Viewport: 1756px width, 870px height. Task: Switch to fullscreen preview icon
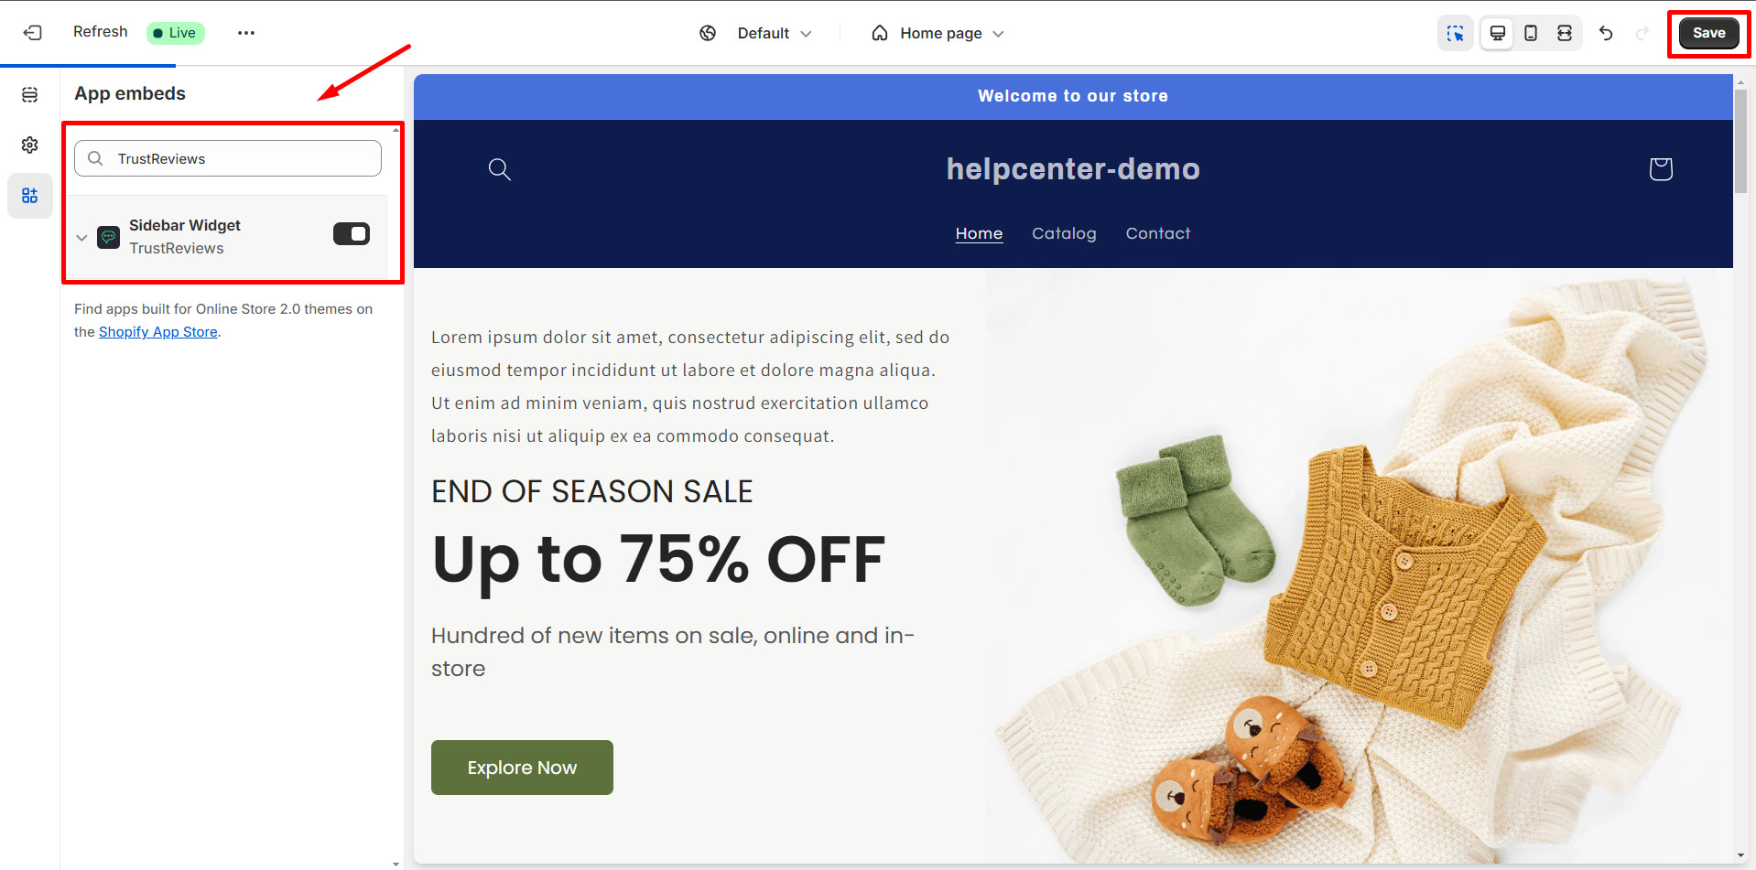tap(1565, 34)
